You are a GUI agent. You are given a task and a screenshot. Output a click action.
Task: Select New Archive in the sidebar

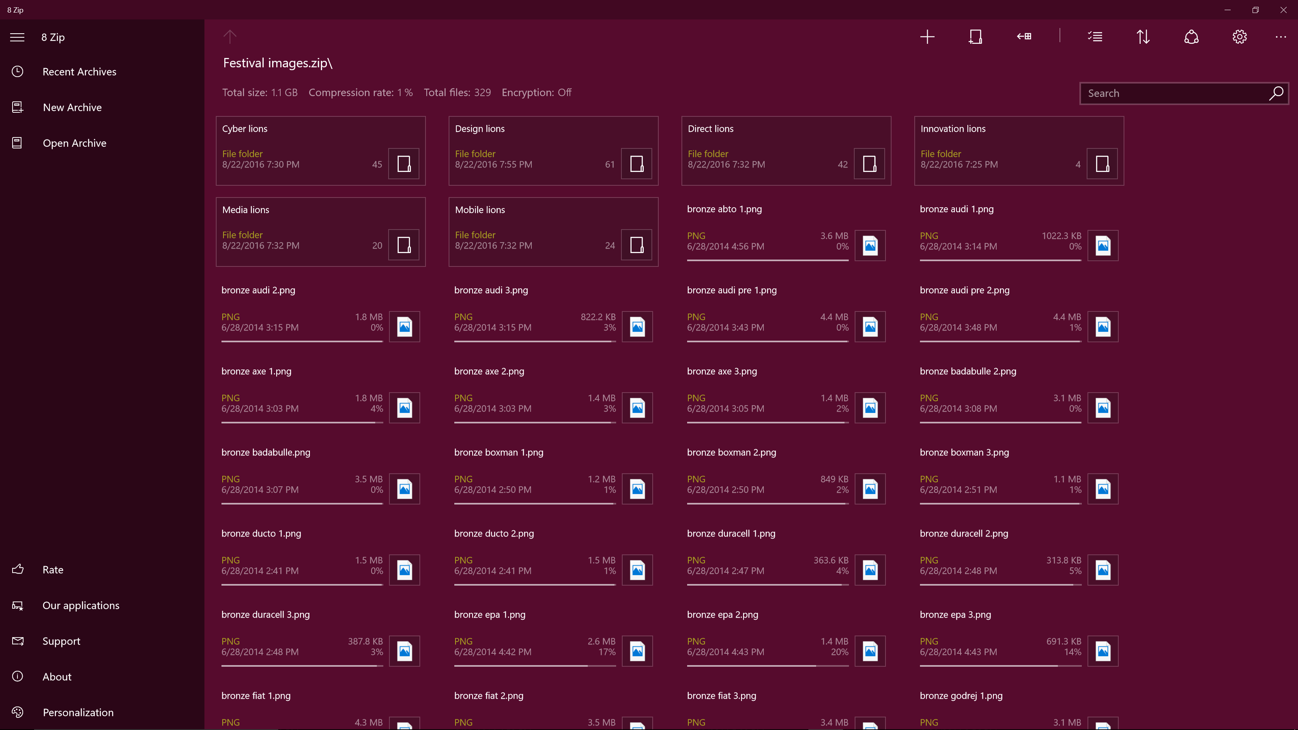tap(72, 107)
